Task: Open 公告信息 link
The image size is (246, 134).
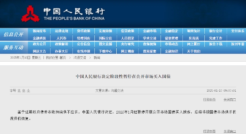Action: [x=84, y=44]
